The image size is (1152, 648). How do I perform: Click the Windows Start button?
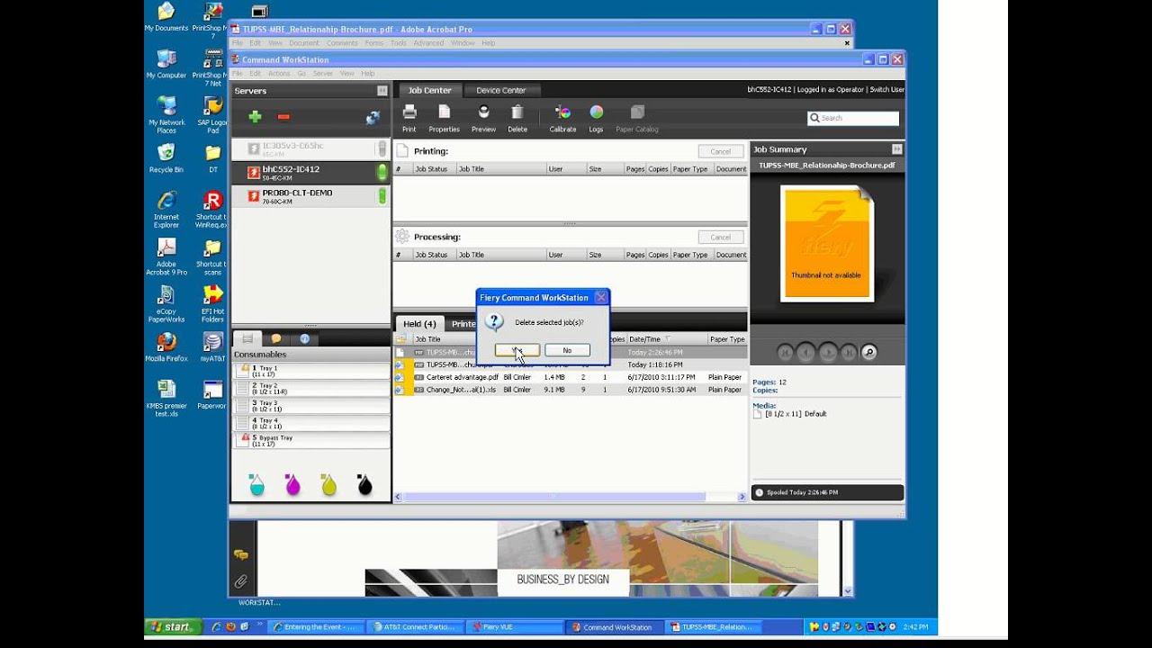point(172,626)
